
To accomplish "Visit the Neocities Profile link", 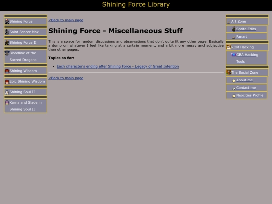I will 250,95.
